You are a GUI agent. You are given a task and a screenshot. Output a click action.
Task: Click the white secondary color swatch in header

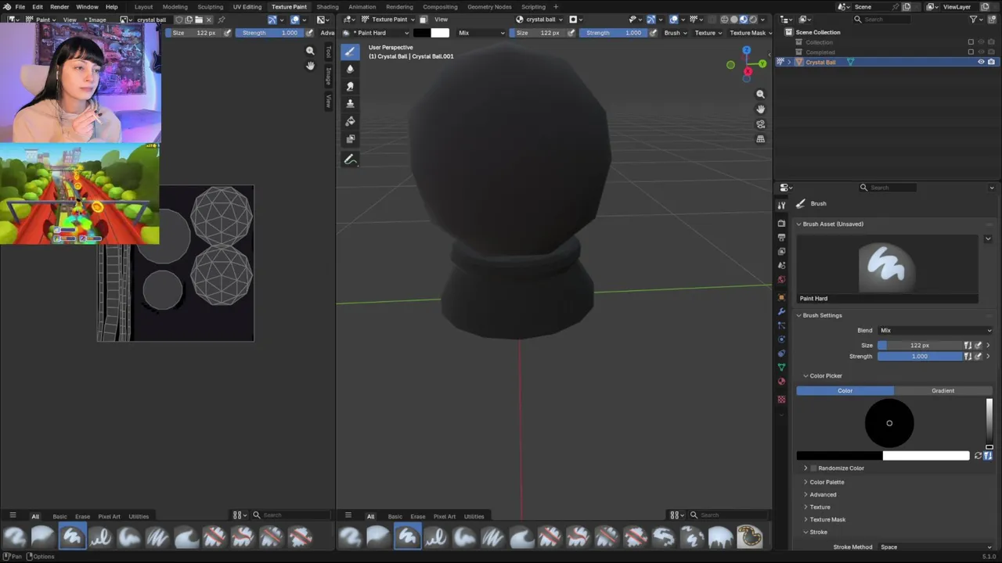440,33
